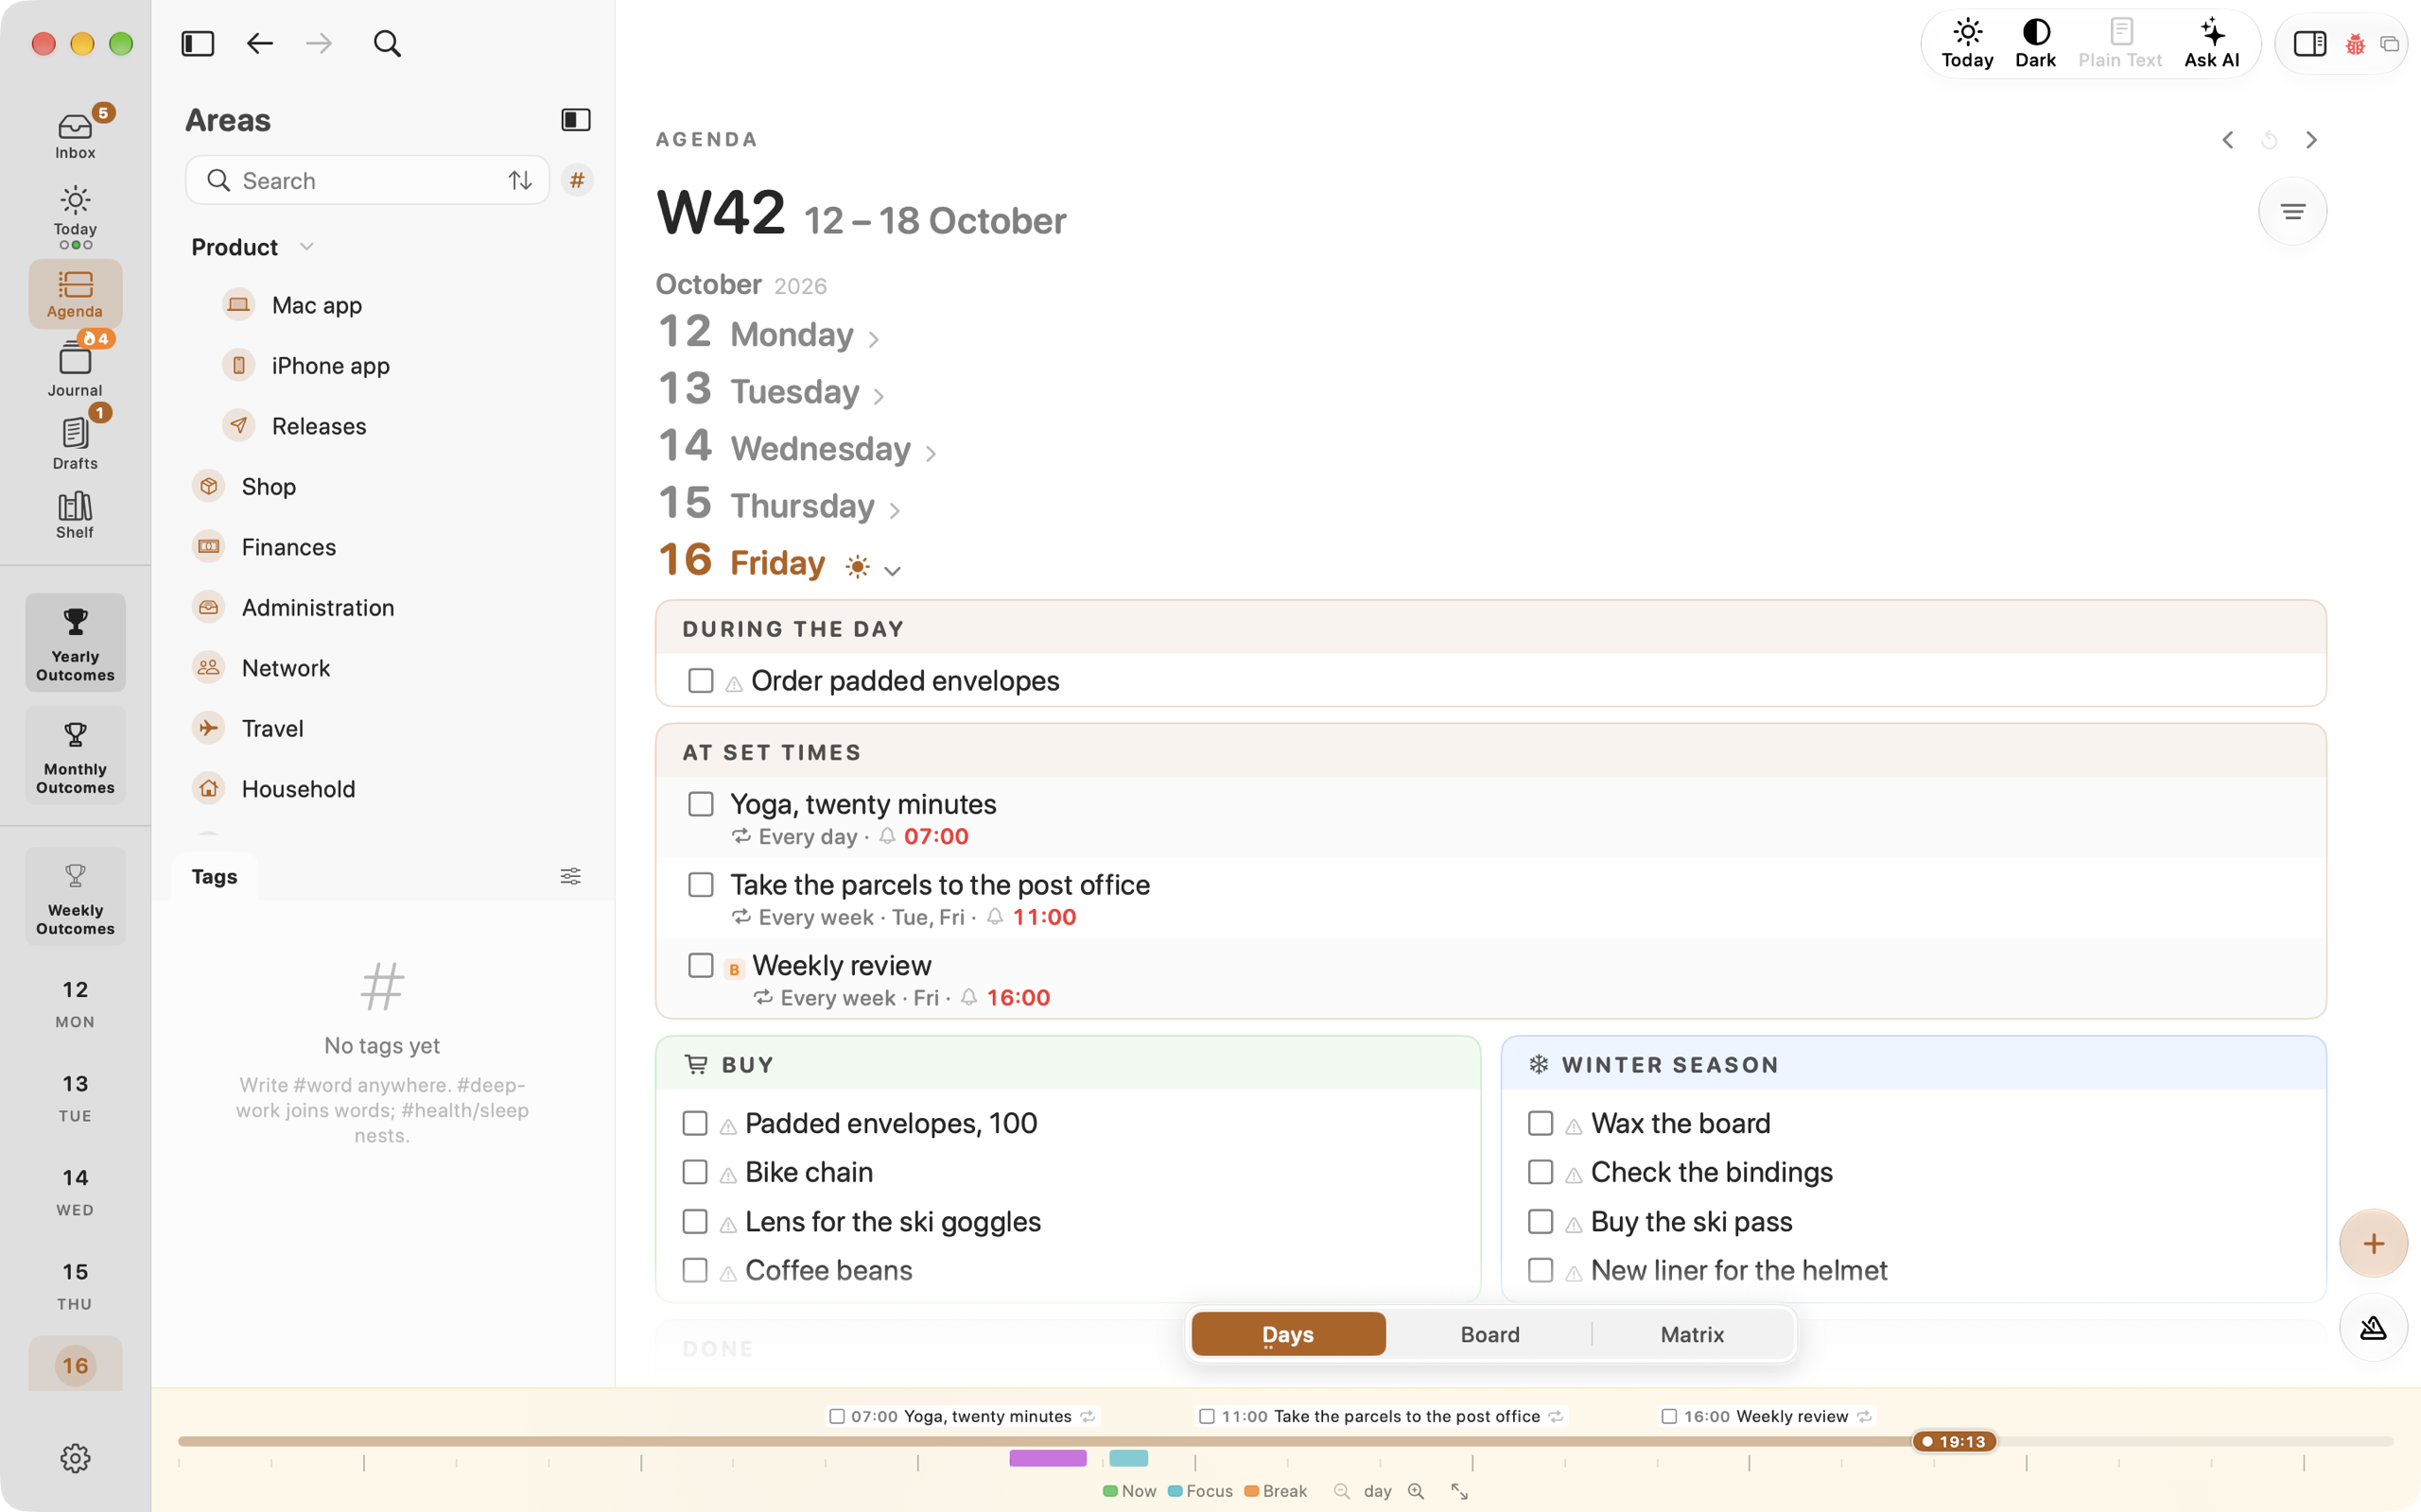Click the orange plus add button

pos(2373,1243)
